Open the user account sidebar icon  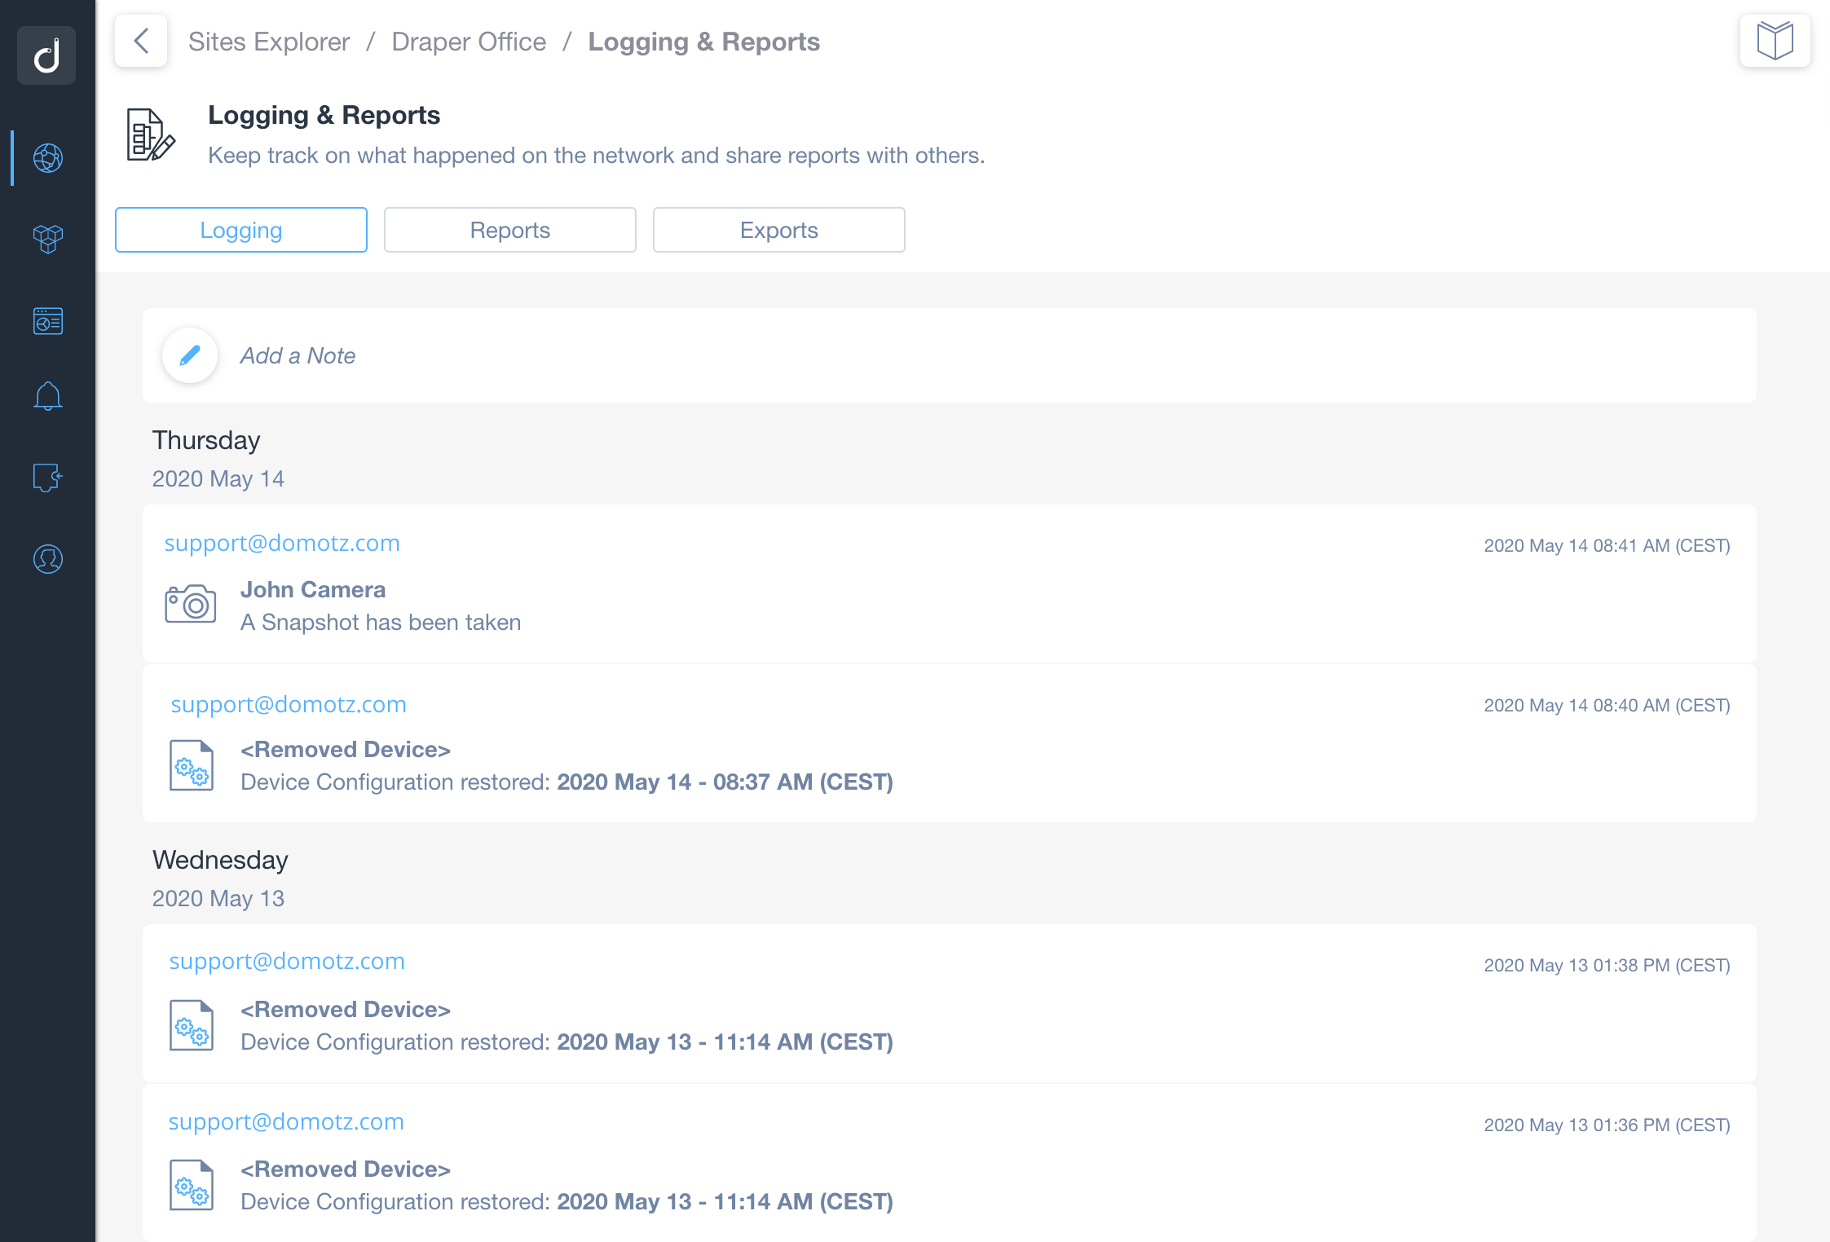tap(48, 559)
